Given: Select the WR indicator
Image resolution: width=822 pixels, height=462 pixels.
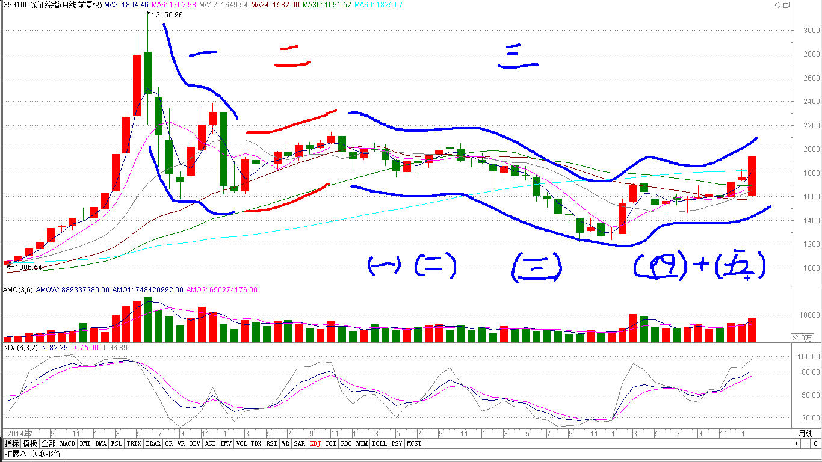Looking at the screenshot, I should [286, 443].
